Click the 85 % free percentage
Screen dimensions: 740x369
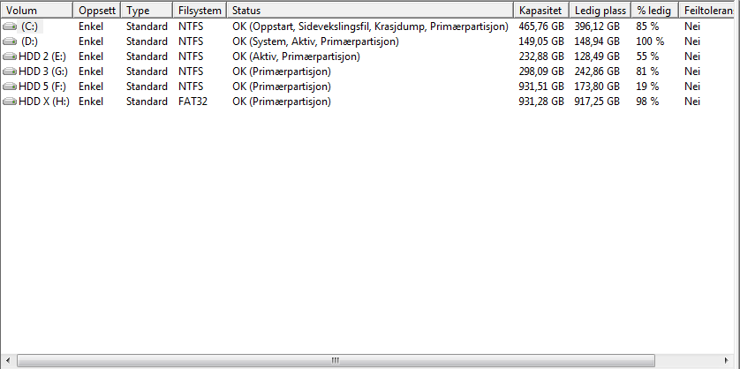(x=647, y=26)
